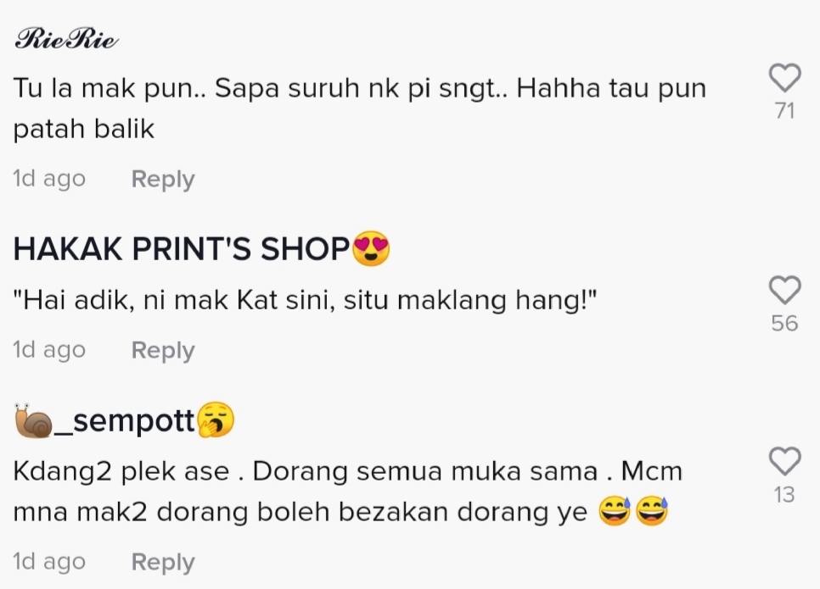820x589 pixels.
Task: Click heart-eyes emoji beside HAKAK PRINT'S SHOP
Action: (x=371, y=248)
